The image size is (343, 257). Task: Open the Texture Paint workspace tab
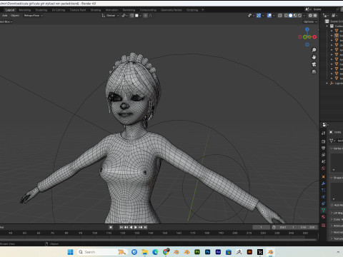pyautogui.click(x=78, y=10)
